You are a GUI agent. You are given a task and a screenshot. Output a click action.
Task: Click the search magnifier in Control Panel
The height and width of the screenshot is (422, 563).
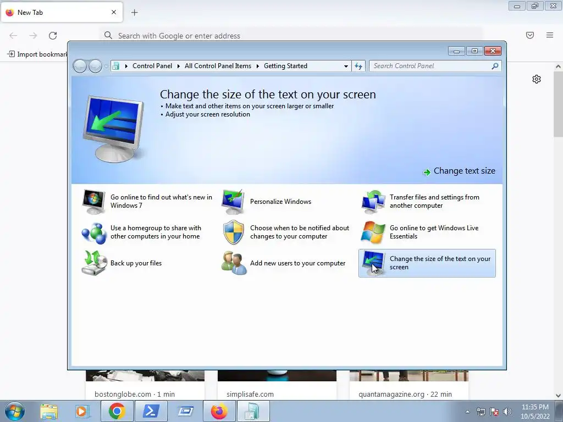[495, 66]
